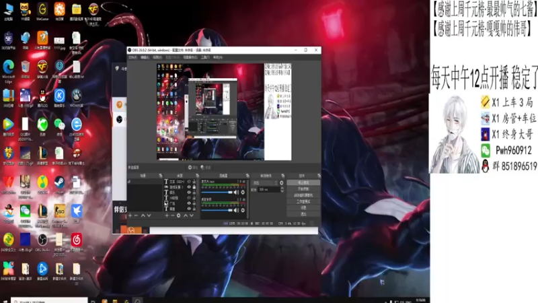The height and width of the screenshot is (303, 538).
Task: Undock the Scenes panel via header icon
Action: (160, 176)
